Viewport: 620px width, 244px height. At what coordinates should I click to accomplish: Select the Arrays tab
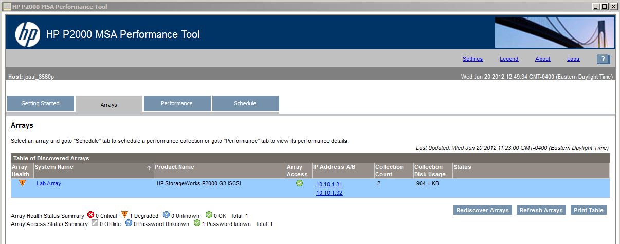pos(109,104)
